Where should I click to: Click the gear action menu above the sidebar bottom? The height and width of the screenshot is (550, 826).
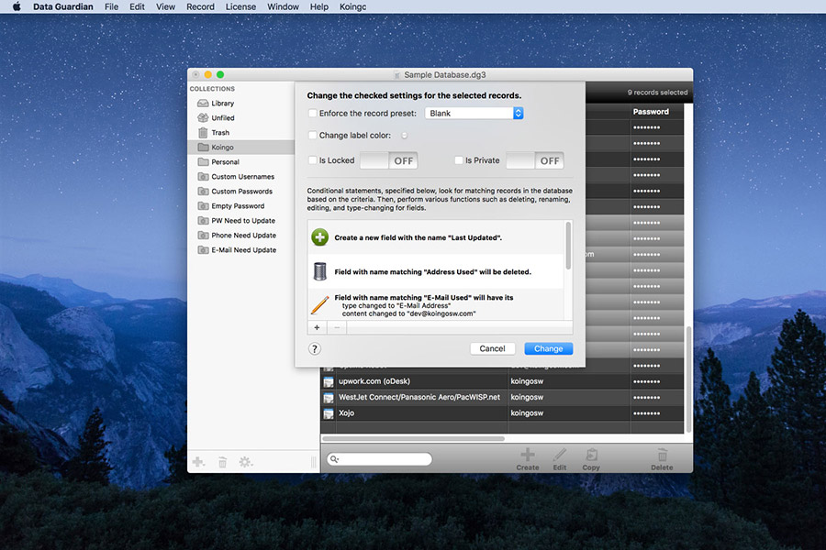[244, 462]
